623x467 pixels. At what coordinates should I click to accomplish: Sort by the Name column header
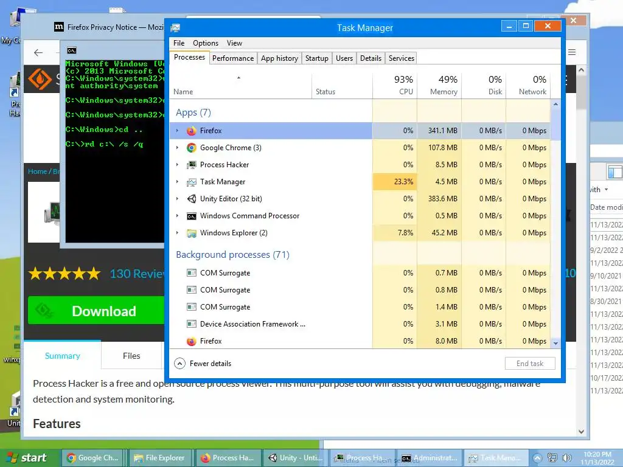click(241, 85)
